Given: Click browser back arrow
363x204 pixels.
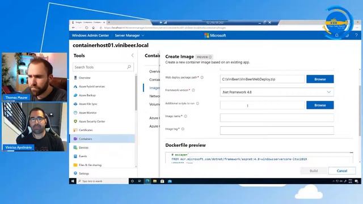Looking at the screenshot, I should (73, 28).
